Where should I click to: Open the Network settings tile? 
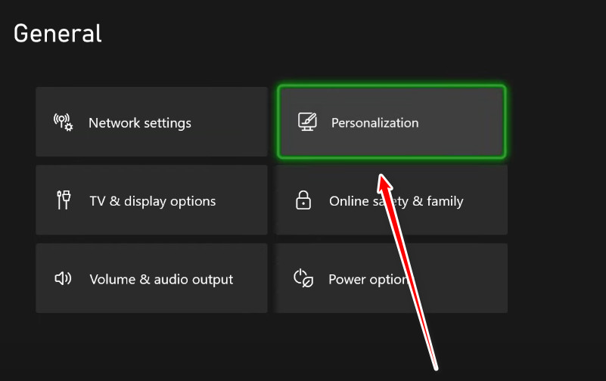(x=151, y=122)
